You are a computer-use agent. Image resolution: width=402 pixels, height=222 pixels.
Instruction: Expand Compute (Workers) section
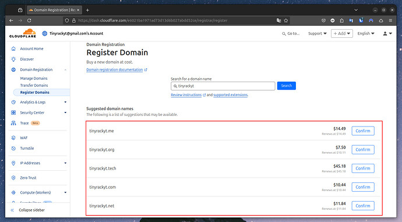[65, 192]
